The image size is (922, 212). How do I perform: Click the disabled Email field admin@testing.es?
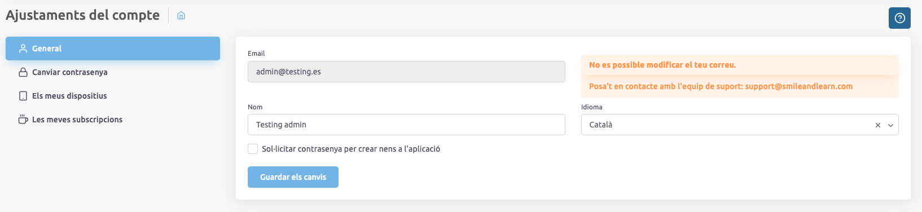click(x=406, y=72)
